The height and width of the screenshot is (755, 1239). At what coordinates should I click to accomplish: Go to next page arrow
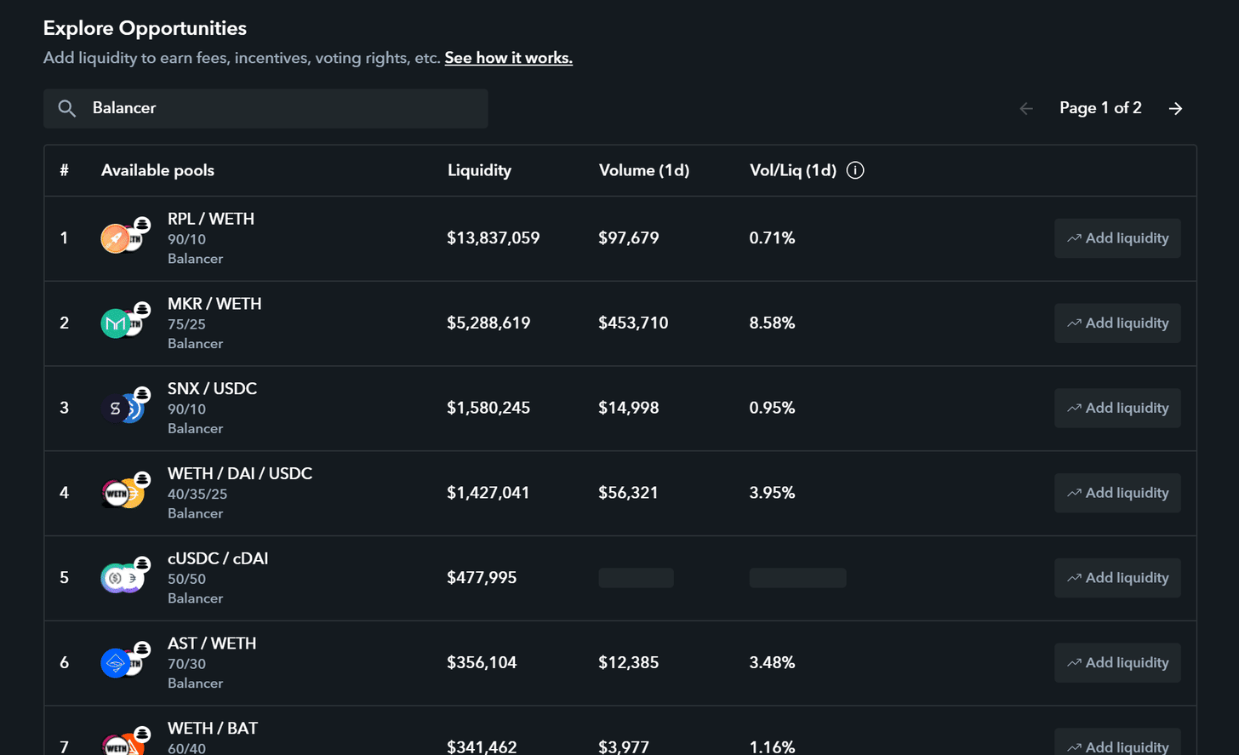pyautogui.click(x=1175, y=108)
